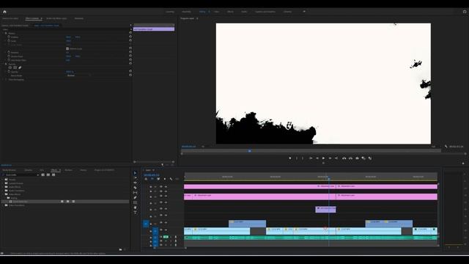Image resolution: width=469 pixels, height=264 pixels.
Task: Click Step Back 1 Frame button
Action: [317, 158]
